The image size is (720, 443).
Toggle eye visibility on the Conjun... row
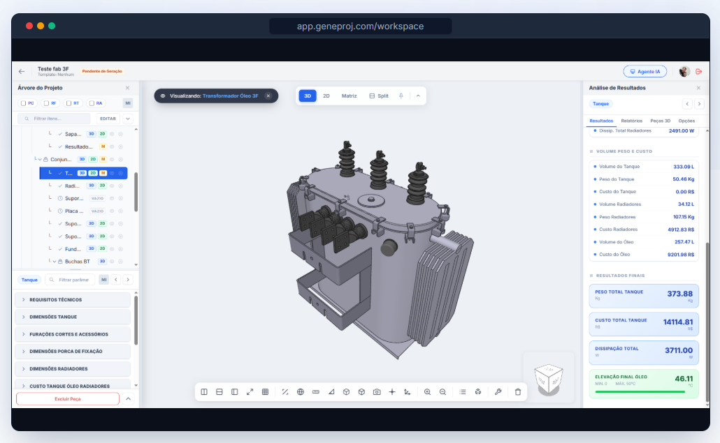click(x=112, y=159)
